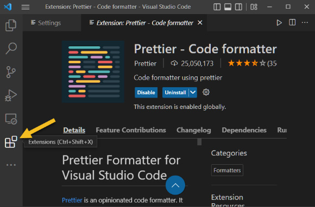Click the Disable button
Screen dimensions: 315x207
point(146,92)
